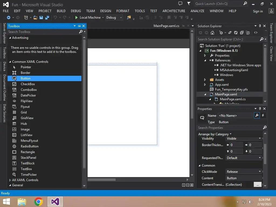Collapse the Common properties section

coord(200,166)
